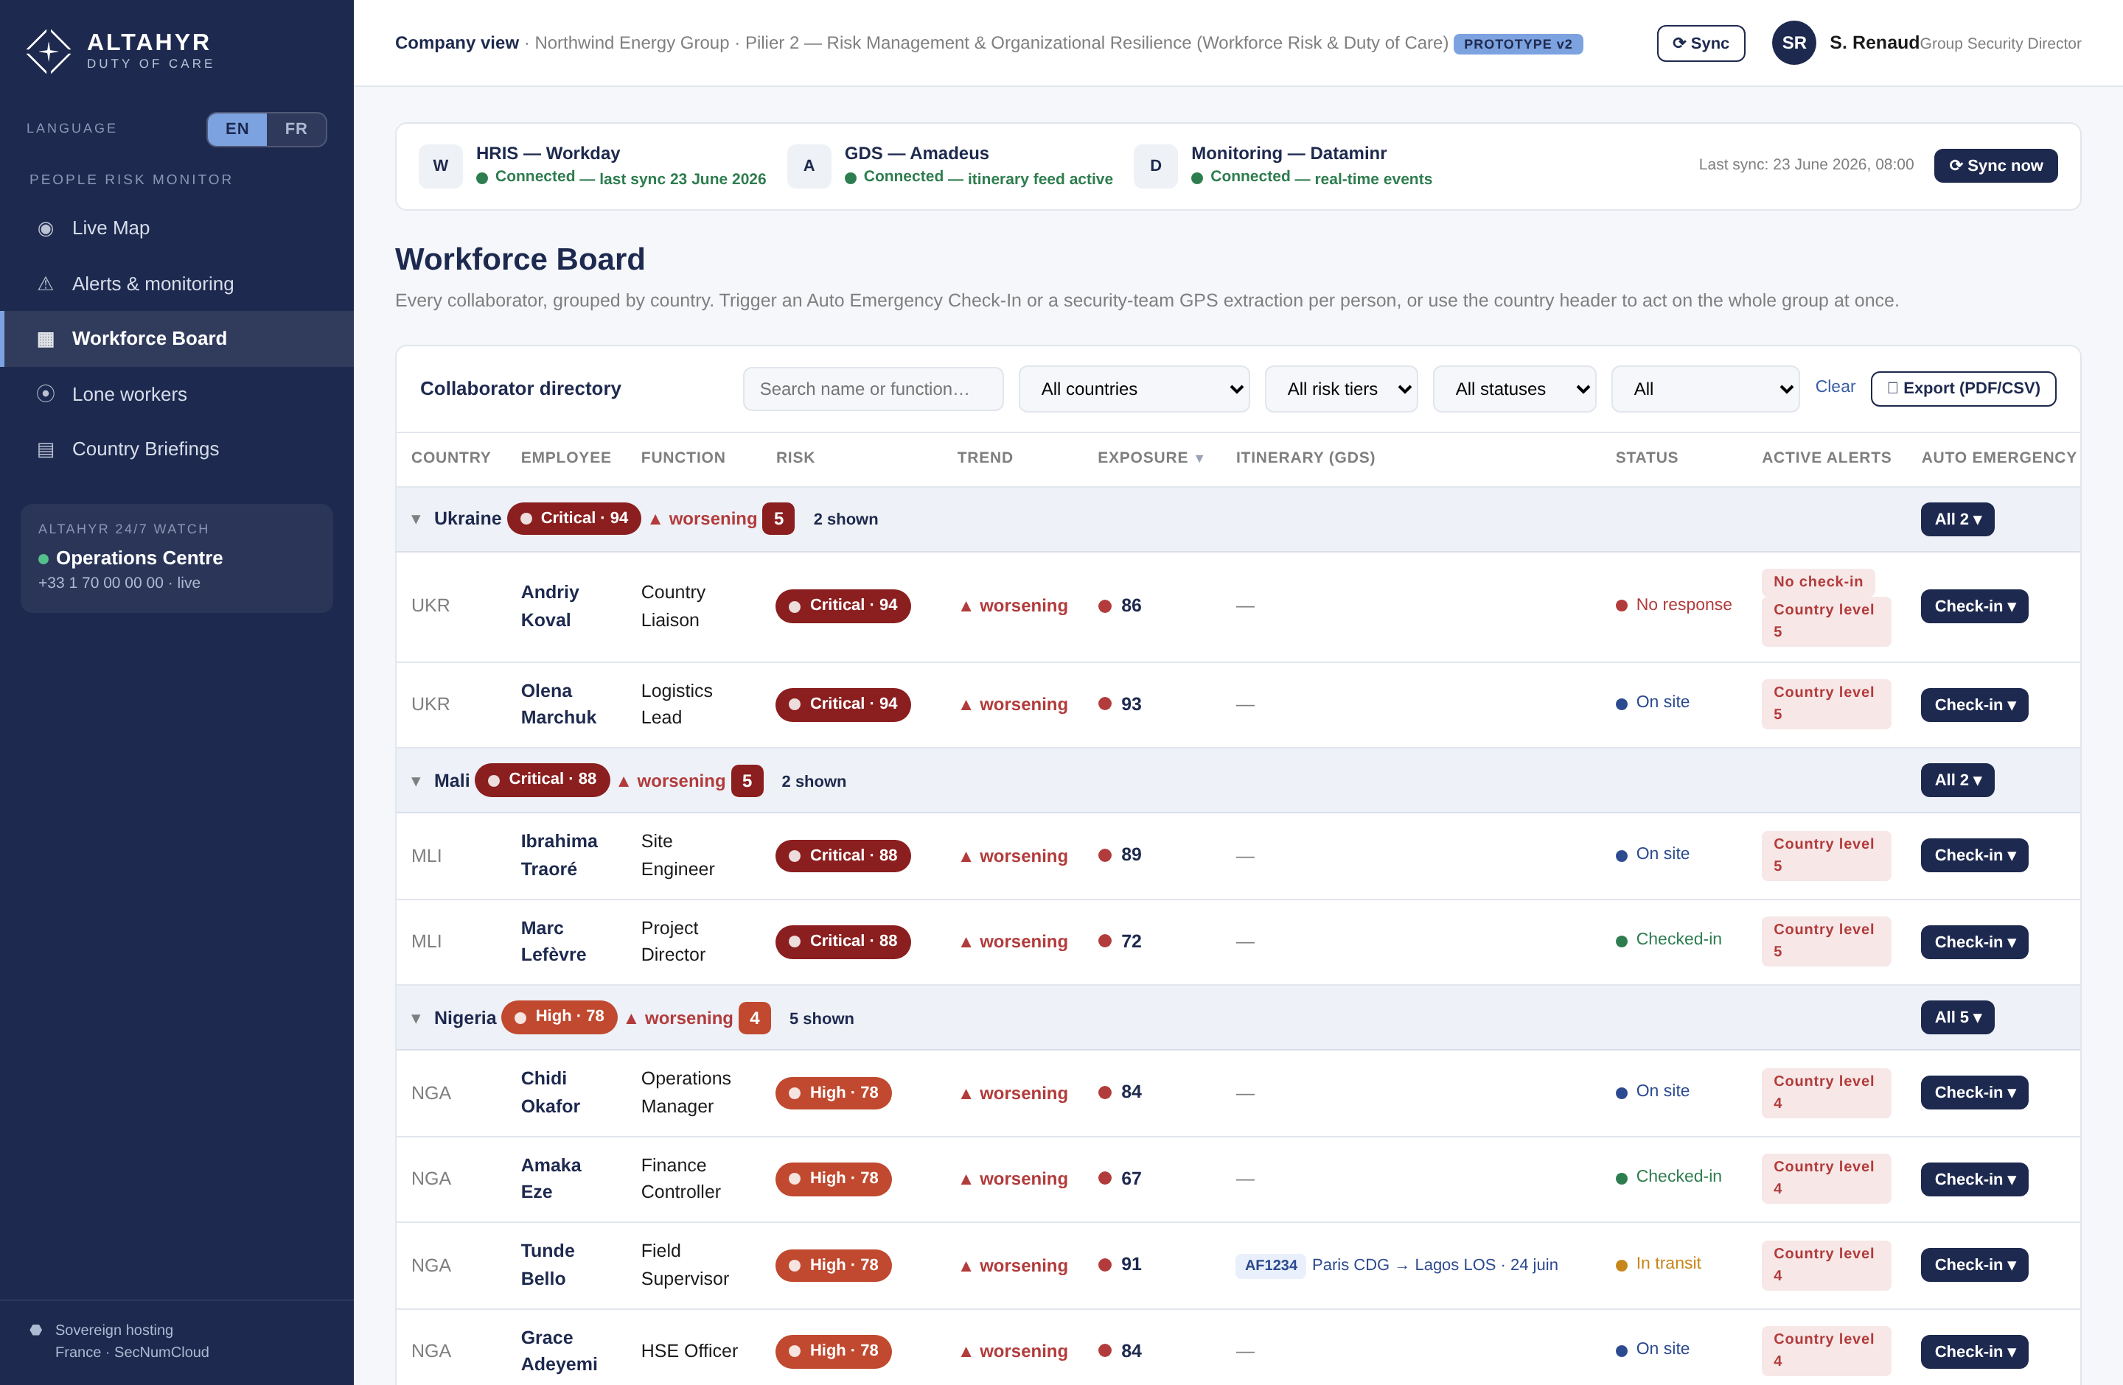This screenshot has width=2123, height=1385.
Task: Click the Workforce Board grid icon
Action: (x=46, y=340)
